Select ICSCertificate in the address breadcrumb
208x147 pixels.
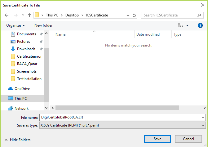pyautogui.click(x=97, y=15)
